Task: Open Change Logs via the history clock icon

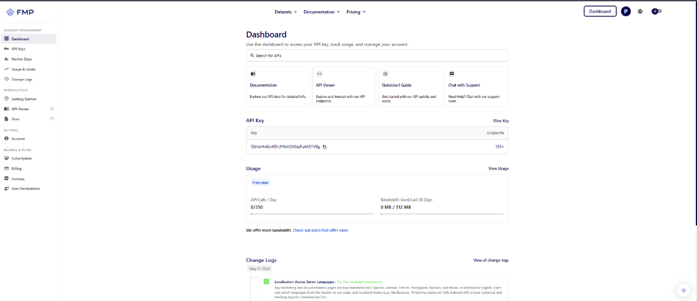Action: 6,79
